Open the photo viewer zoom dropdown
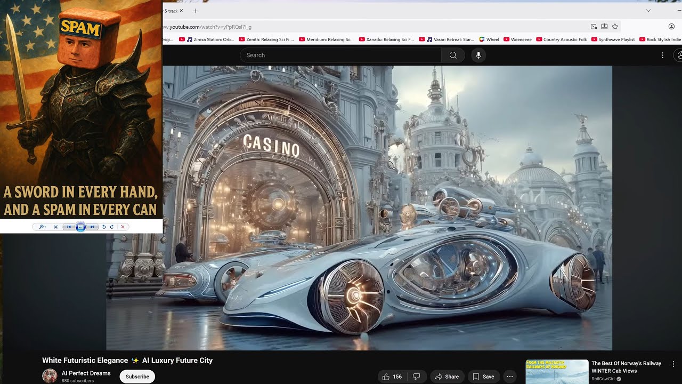This screenshot has width=682, height=384. coord(43,227)
